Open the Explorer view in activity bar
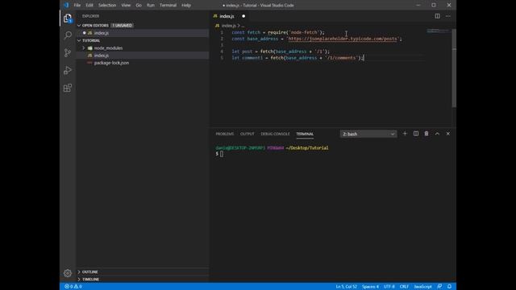 (68, 19)
